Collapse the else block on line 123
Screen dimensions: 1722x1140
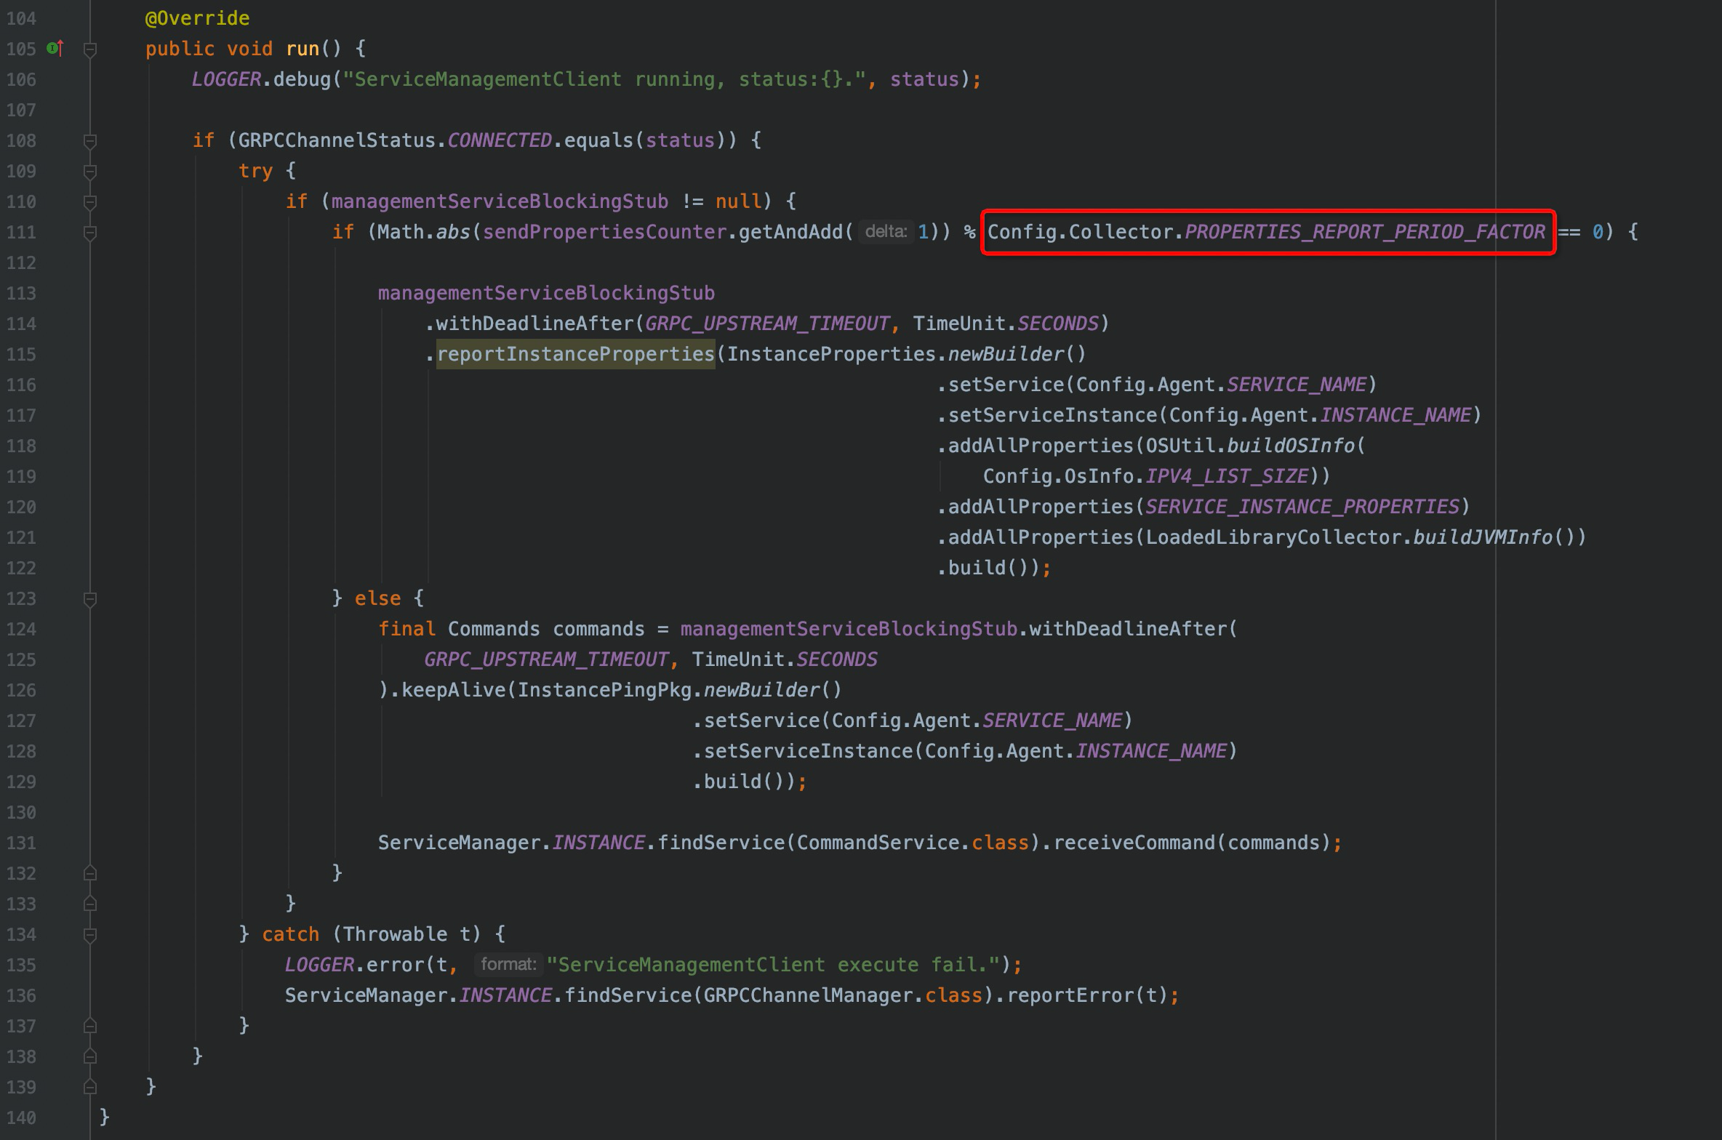pyautogui.click(x=90, y=599)
